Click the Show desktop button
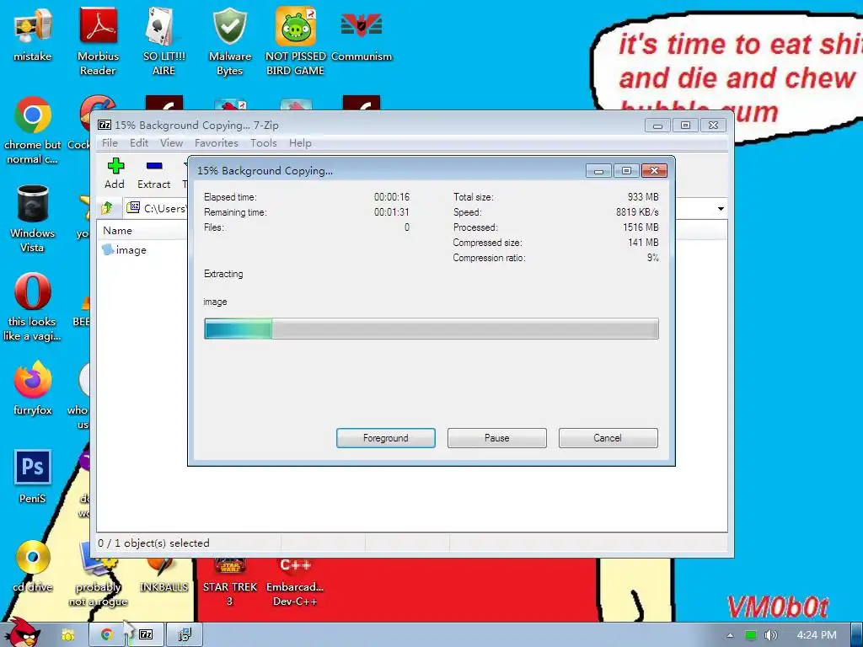The width and height of the screenshot is (863, 647). pos(857,635)
